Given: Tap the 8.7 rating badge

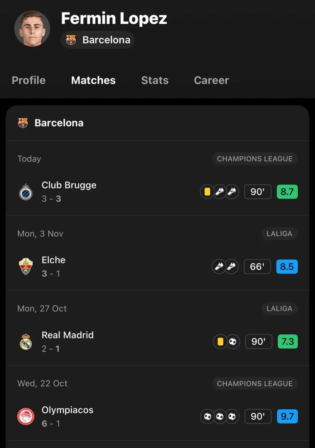Looking at the screenshot, I should tap(287, 192).
